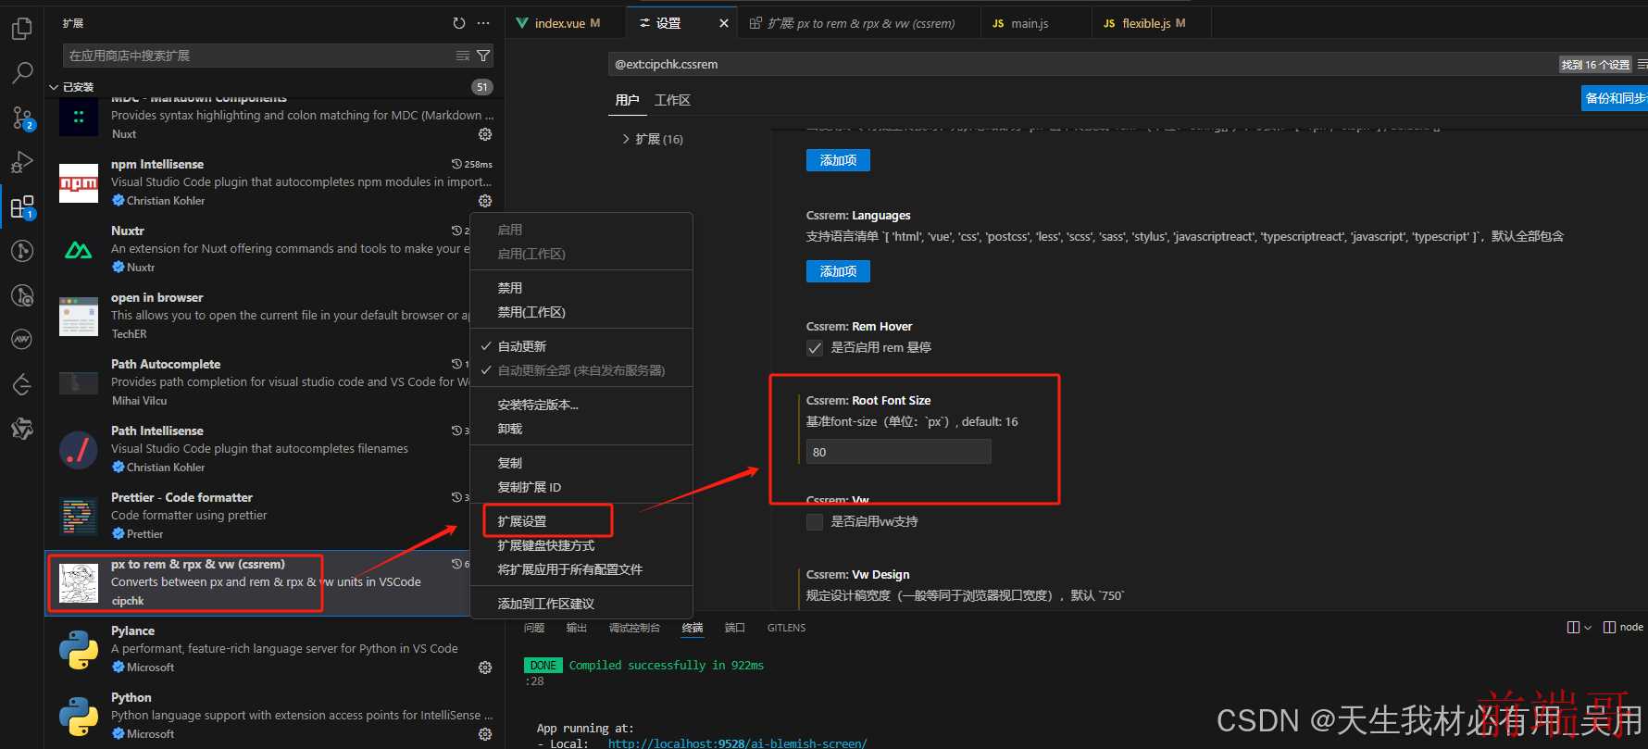Open manage gear for npm Intellisense
The width and height of the screenshot is (1648, 749).
click(485, 201)
